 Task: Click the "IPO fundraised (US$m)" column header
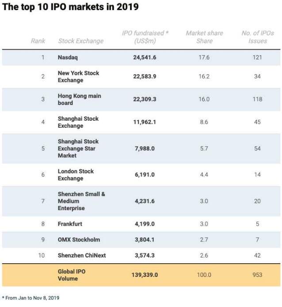145,37
